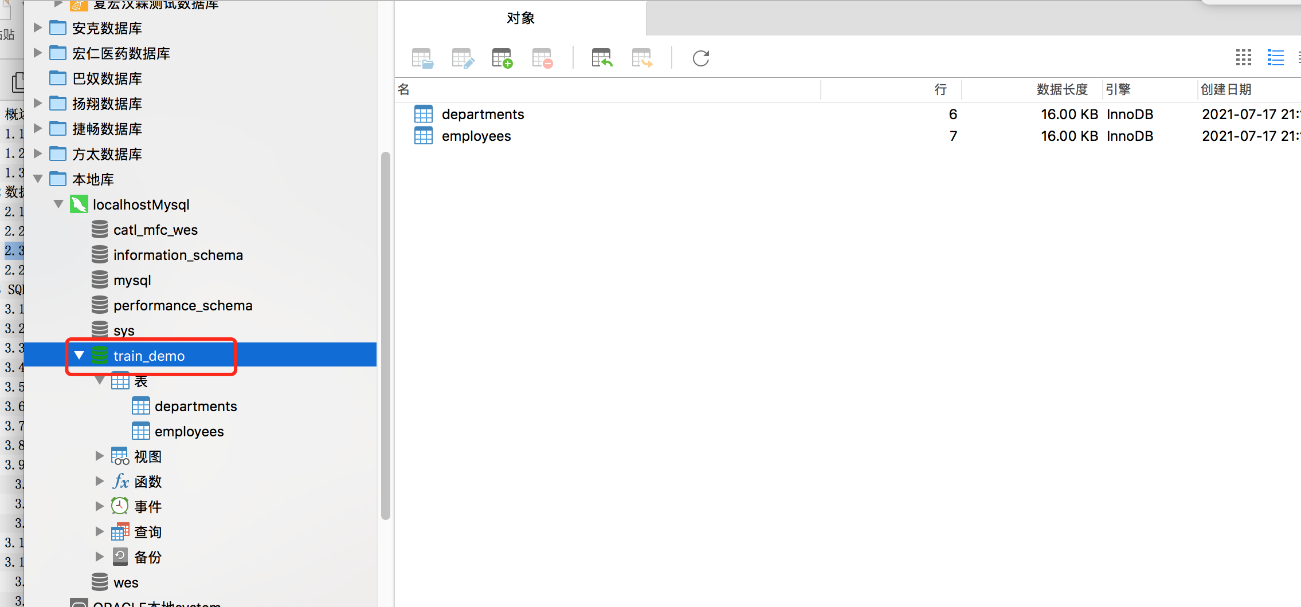Click departments table icon in object list

(424, 114)
